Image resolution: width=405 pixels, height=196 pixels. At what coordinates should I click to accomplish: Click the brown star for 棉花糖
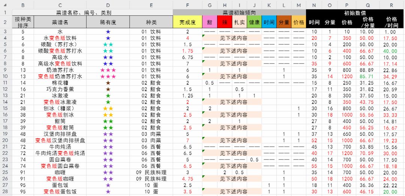[x=108, y=83]
